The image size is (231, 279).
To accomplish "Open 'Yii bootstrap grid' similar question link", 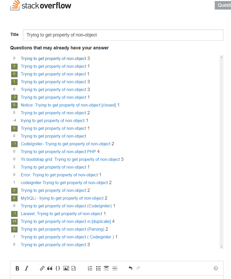I will [70, 159].
